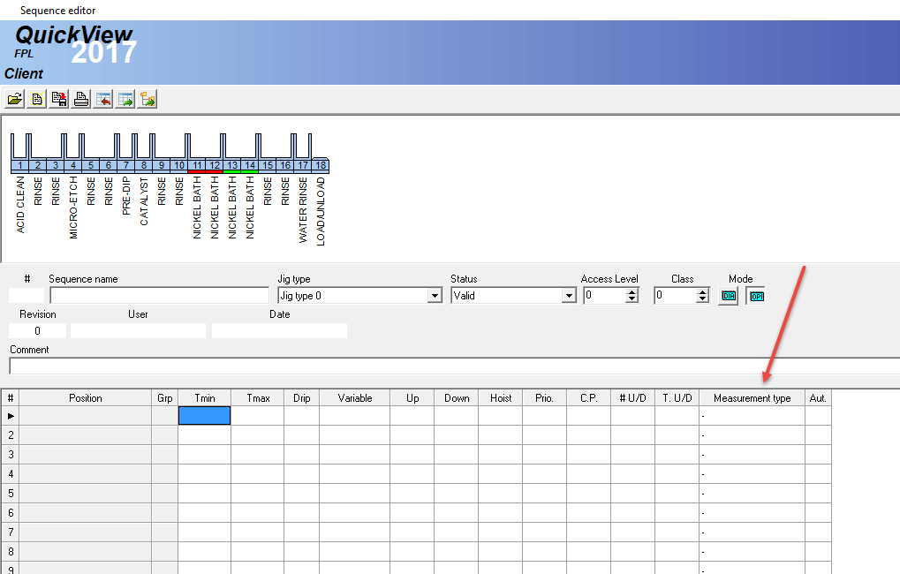Import table data with the red-arrow table icon
The width and height of the screenshot is (900, 574).
pyautogui.click(x=103, y=99)
